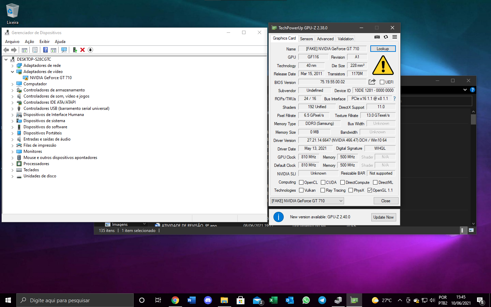Switch to the Sensors tab in GPU-Z

(306, 39)
